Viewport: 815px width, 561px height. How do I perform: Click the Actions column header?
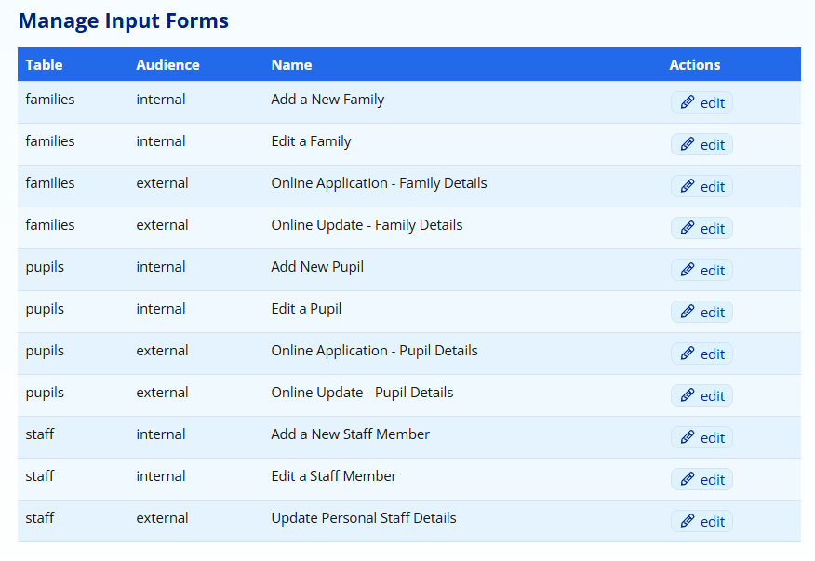click(x=694, y=65)
